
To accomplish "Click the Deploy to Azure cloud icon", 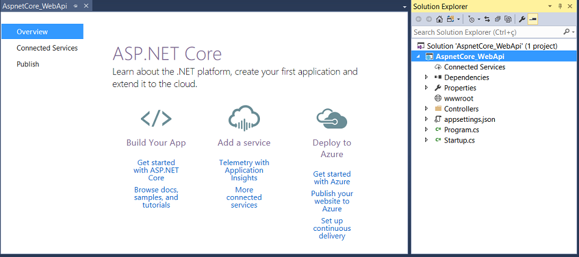I will click(x=331, y=118).
